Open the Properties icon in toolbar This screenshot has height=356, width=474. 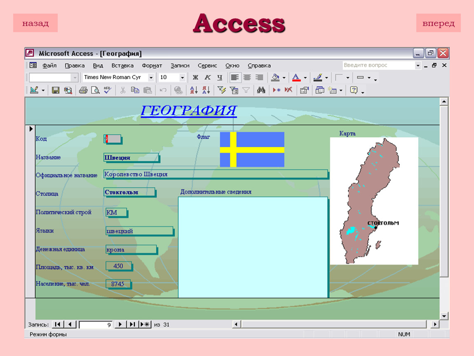pos(304,90)
